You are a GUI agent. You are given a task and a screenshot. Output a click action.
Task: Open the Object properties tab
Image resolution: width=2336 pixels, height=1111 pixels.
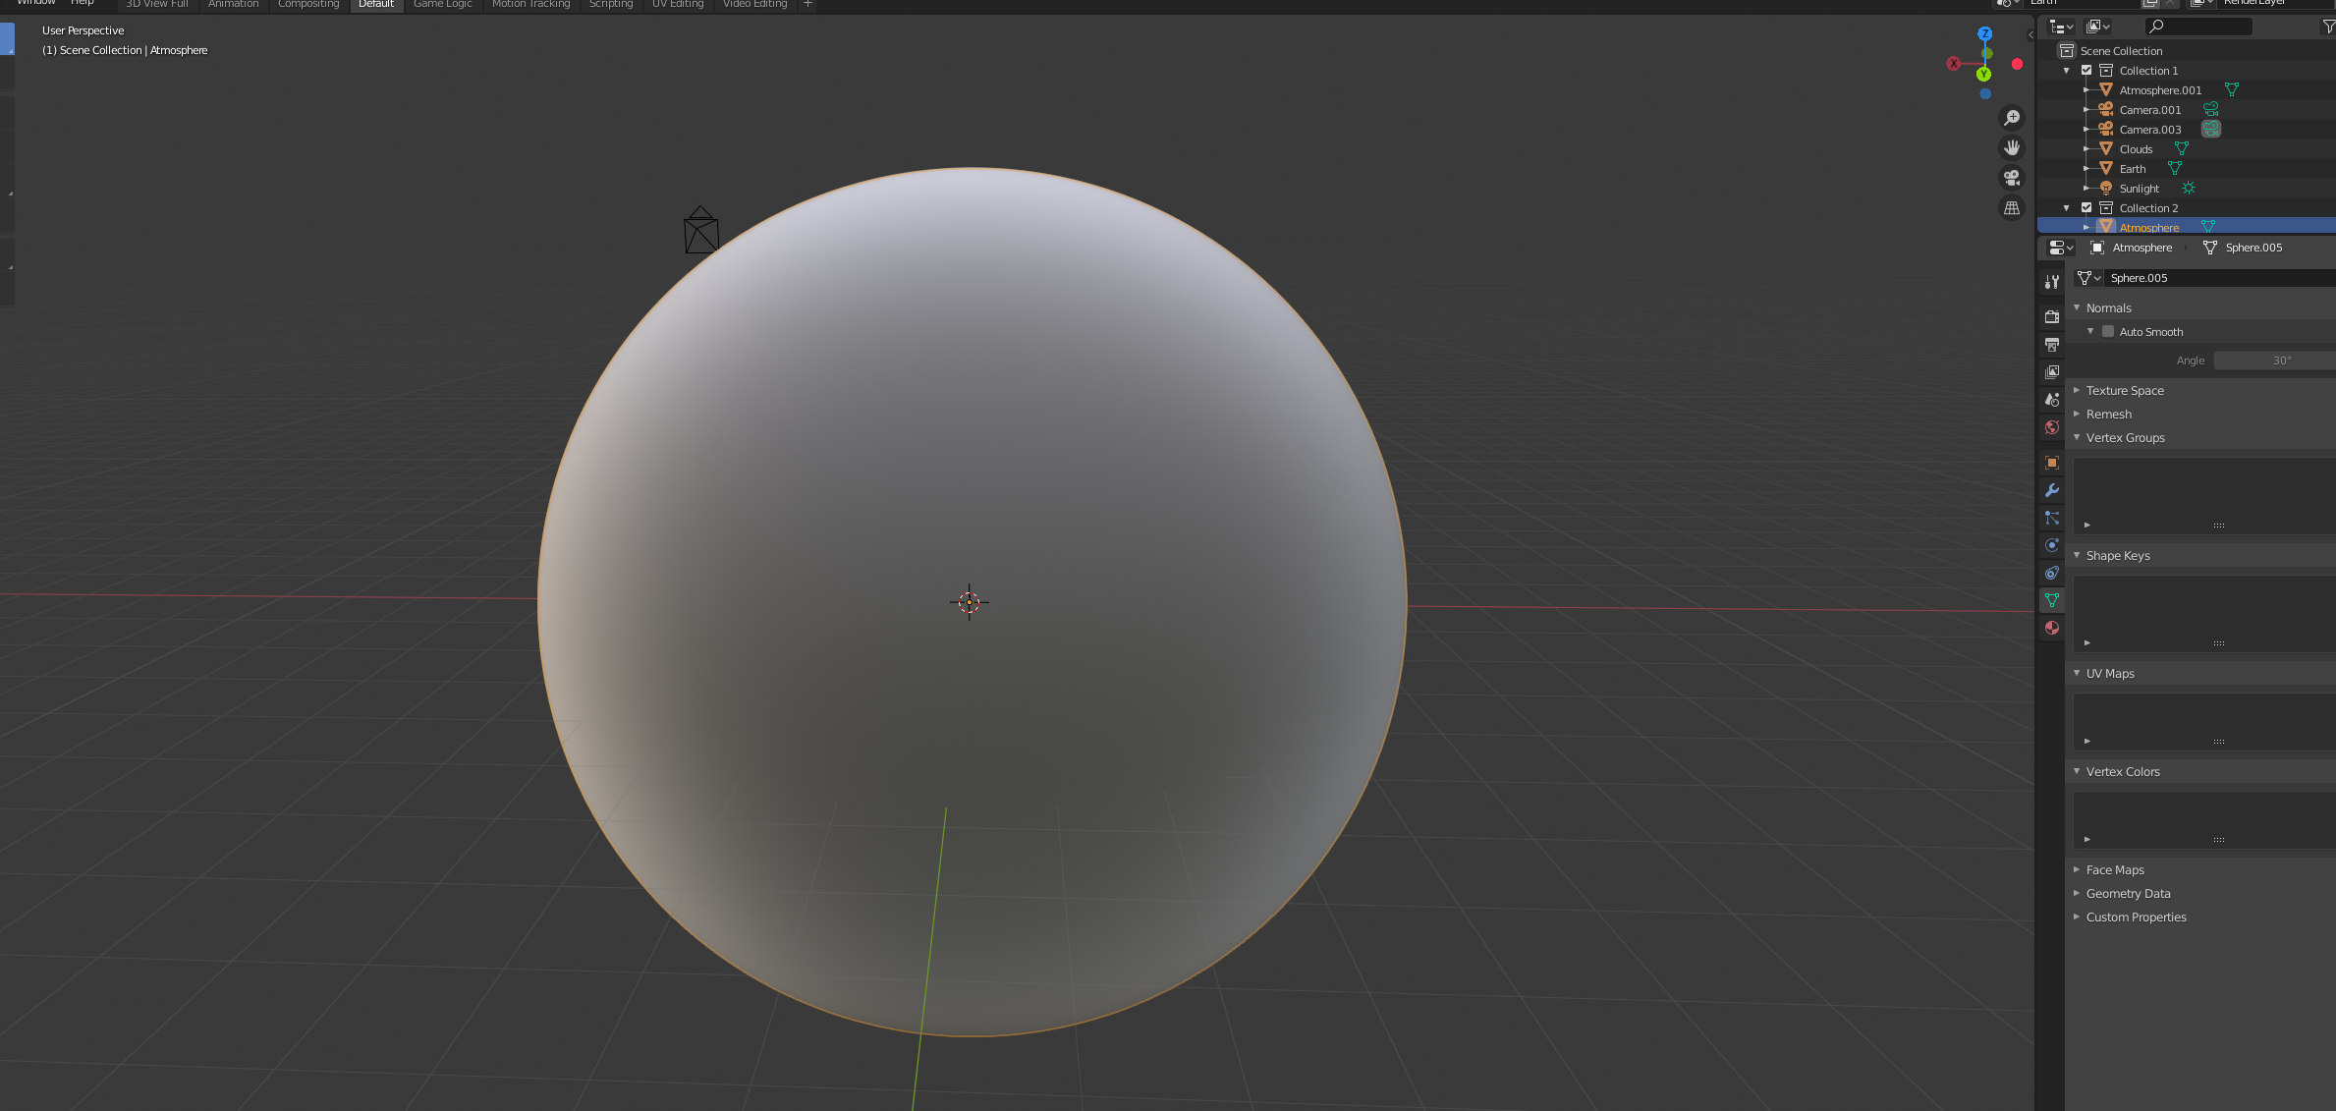[x=2051, y=462]
